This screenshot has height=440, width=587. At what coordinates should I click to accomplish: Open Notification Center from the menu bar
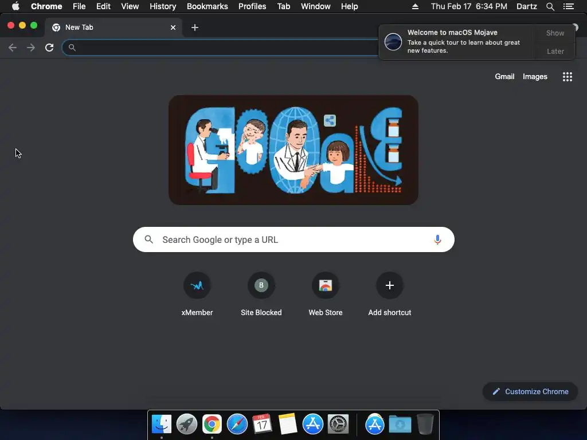569,6
